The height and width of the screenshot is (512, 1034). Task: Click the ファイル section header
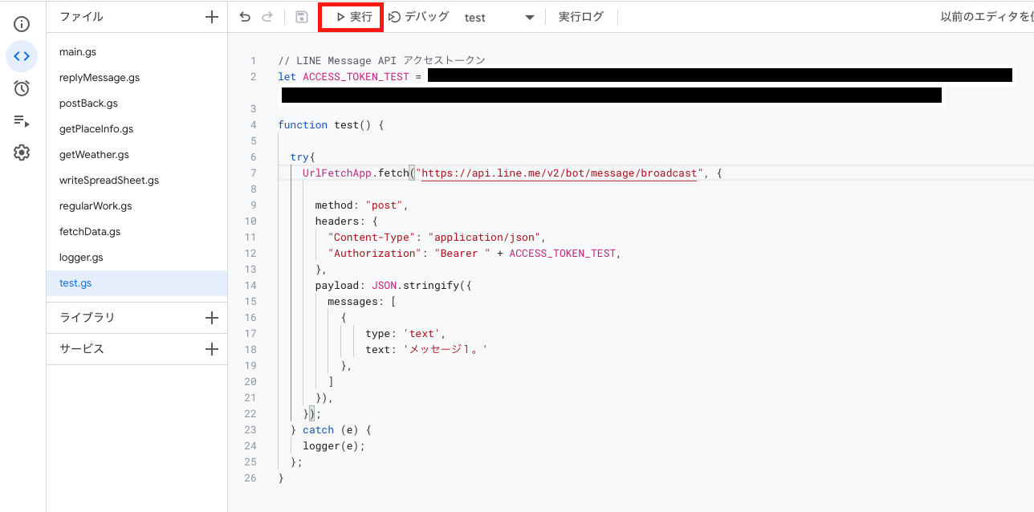pos(81,17)
